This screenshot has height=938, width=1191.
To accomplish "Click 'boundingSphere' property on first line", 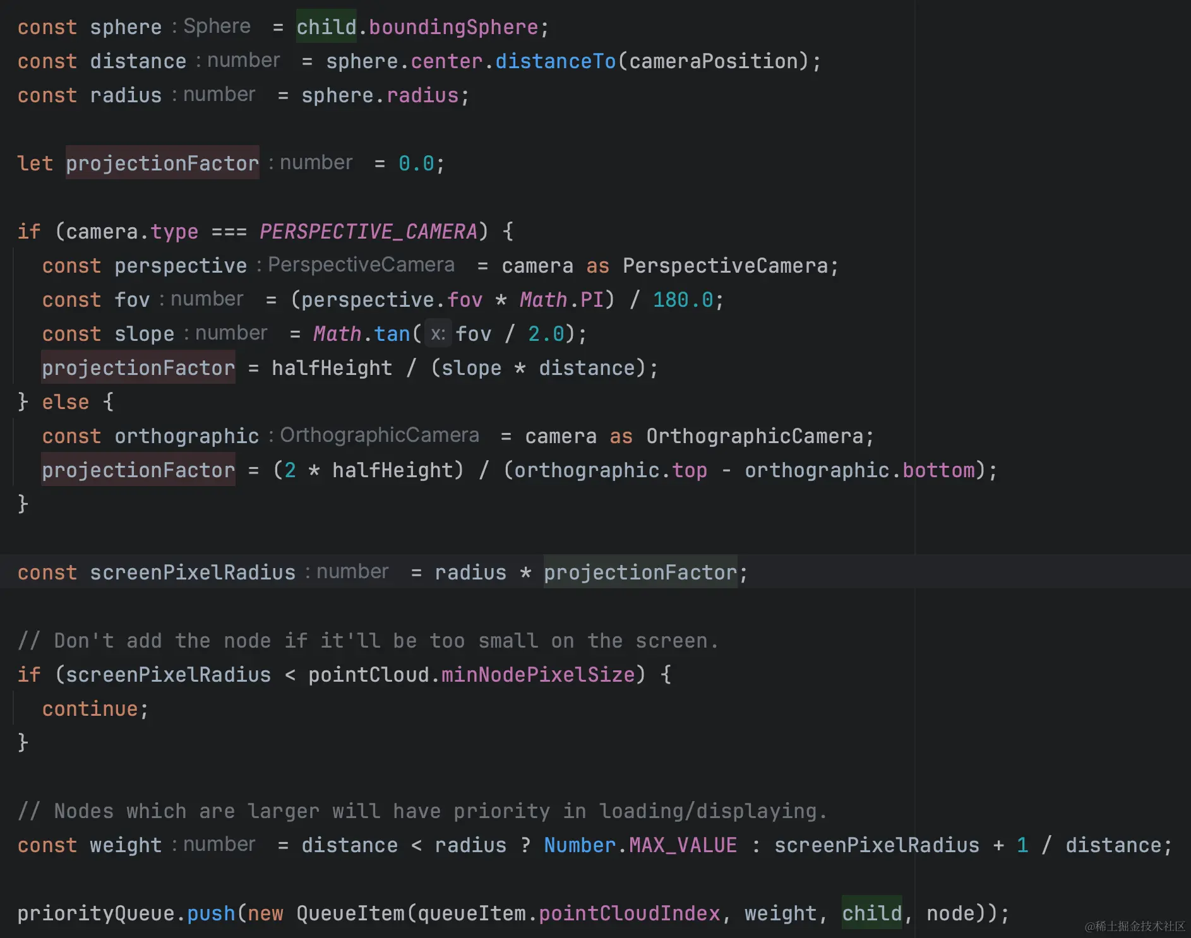I will tap(453, 27).
